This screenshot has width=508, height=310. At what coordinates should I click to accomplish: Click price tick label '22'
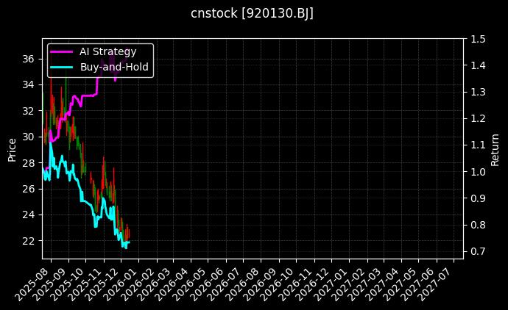pyautogui.click(x=28, y=241)
